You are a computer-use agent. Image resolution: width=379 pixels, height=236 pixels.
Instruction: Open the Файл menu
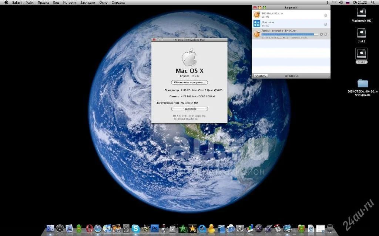pyautogui.click(x=30, y=3)
